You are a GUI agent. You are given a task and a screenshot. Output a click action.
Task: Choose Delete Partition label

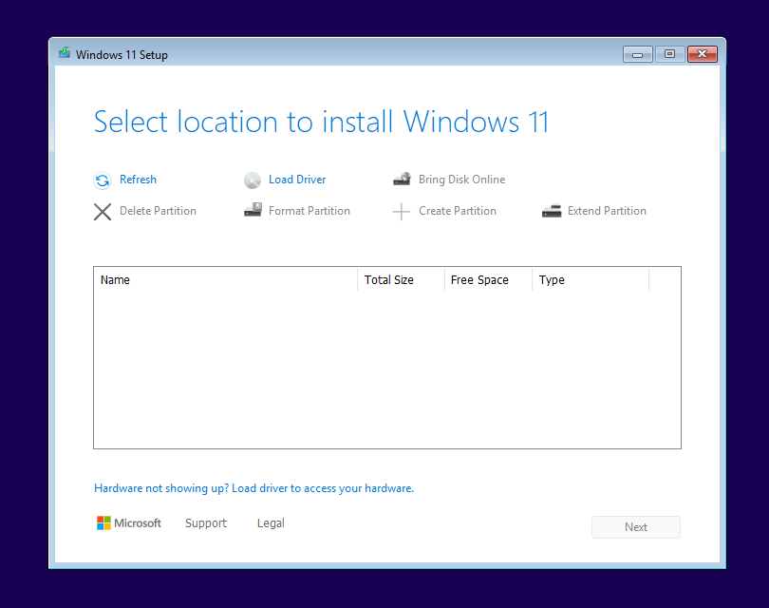pyautogui.click(x=158, y=211)
